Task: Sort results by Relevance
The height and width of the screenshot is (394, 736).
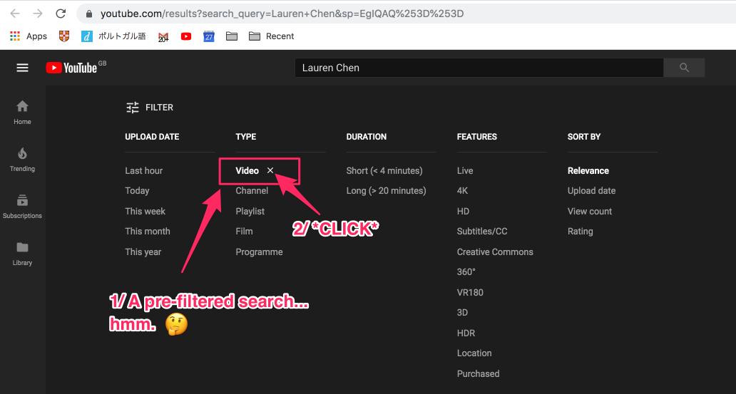Action: point(588,171)
